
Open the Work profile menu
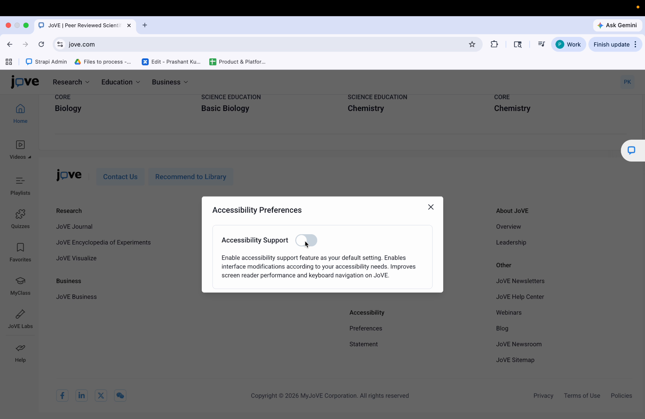pos(568,44)
